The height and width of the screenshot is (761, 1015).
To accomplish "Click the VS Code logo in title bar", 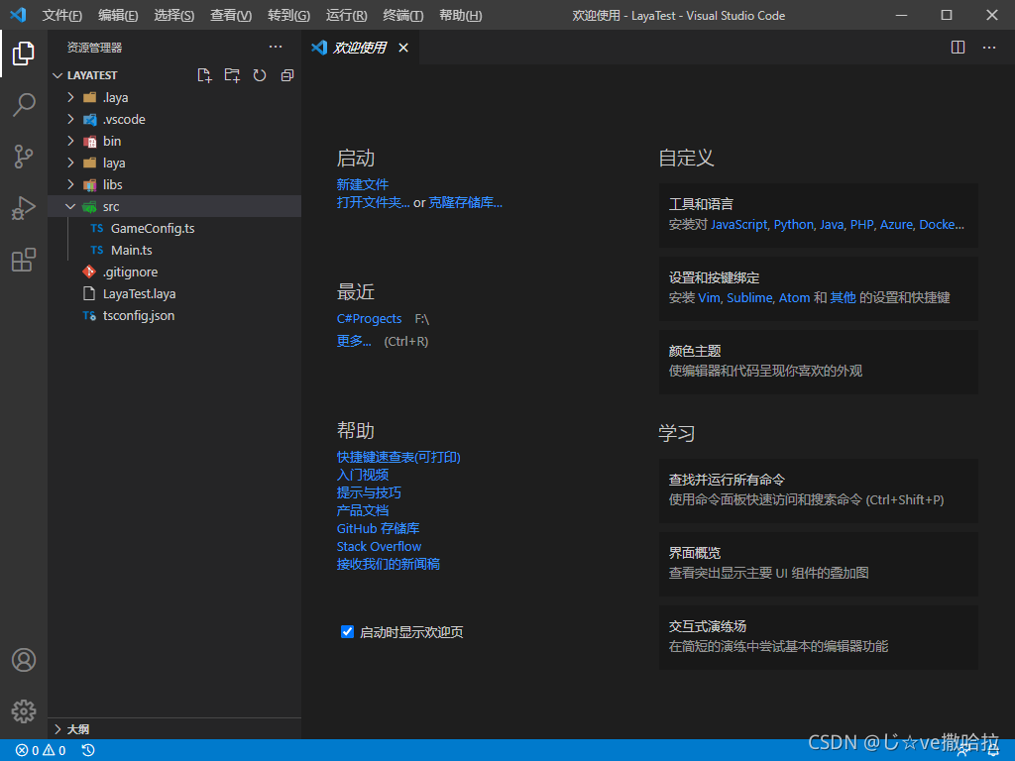I will [x=18, y=14].
